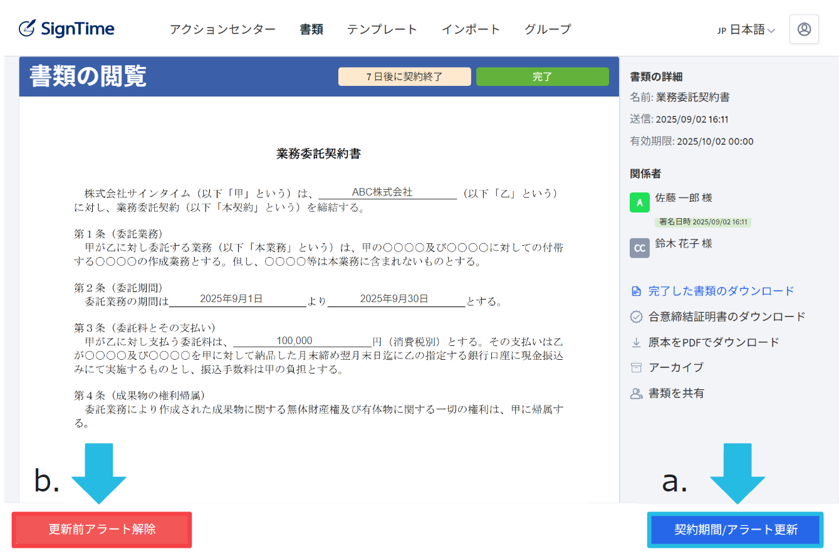
Task: Click the 7日後に契約終了 alert badge
Action: [x=404, y=76]
